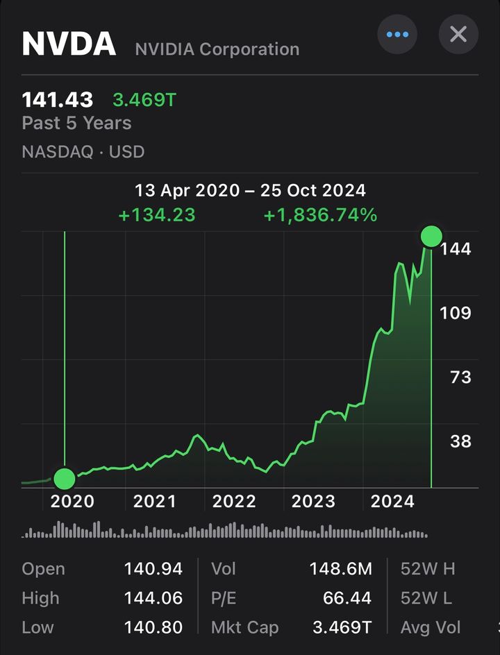500x655 pixels.
Task: Tap the 73 y-axis price label
Action: tap(460, 377)
